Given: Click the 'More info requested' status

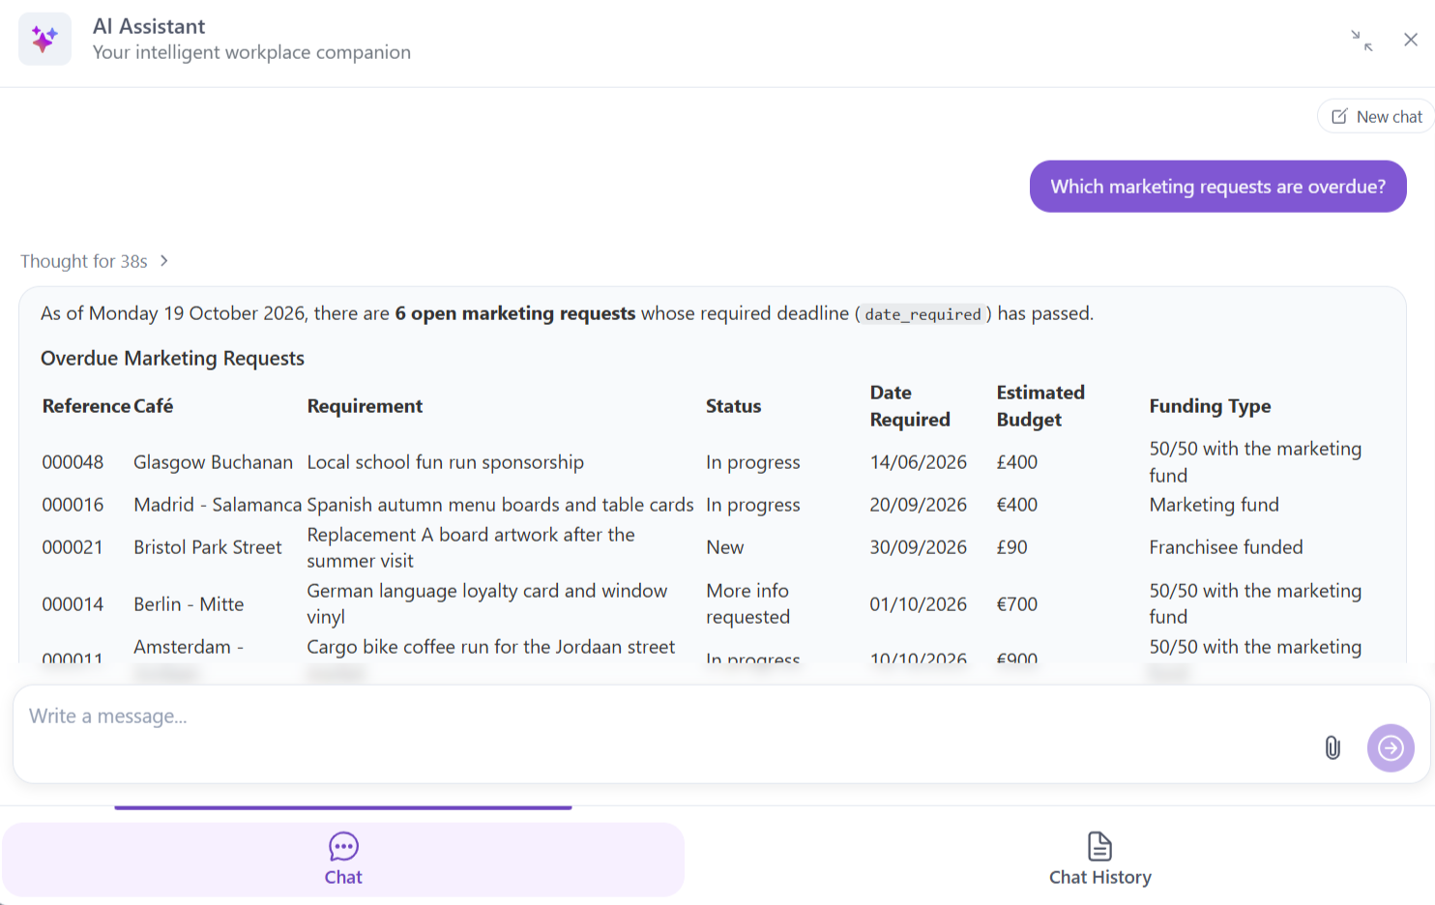Looking at the screenshot, I should click(747, 603).
